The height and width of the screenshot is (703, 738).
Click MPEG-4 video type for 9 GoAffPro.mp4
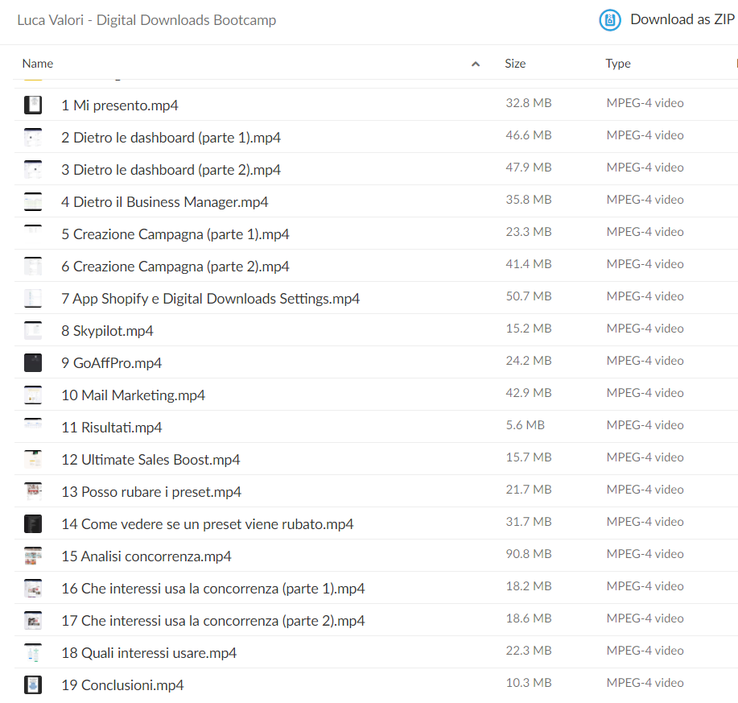(645, 361)
